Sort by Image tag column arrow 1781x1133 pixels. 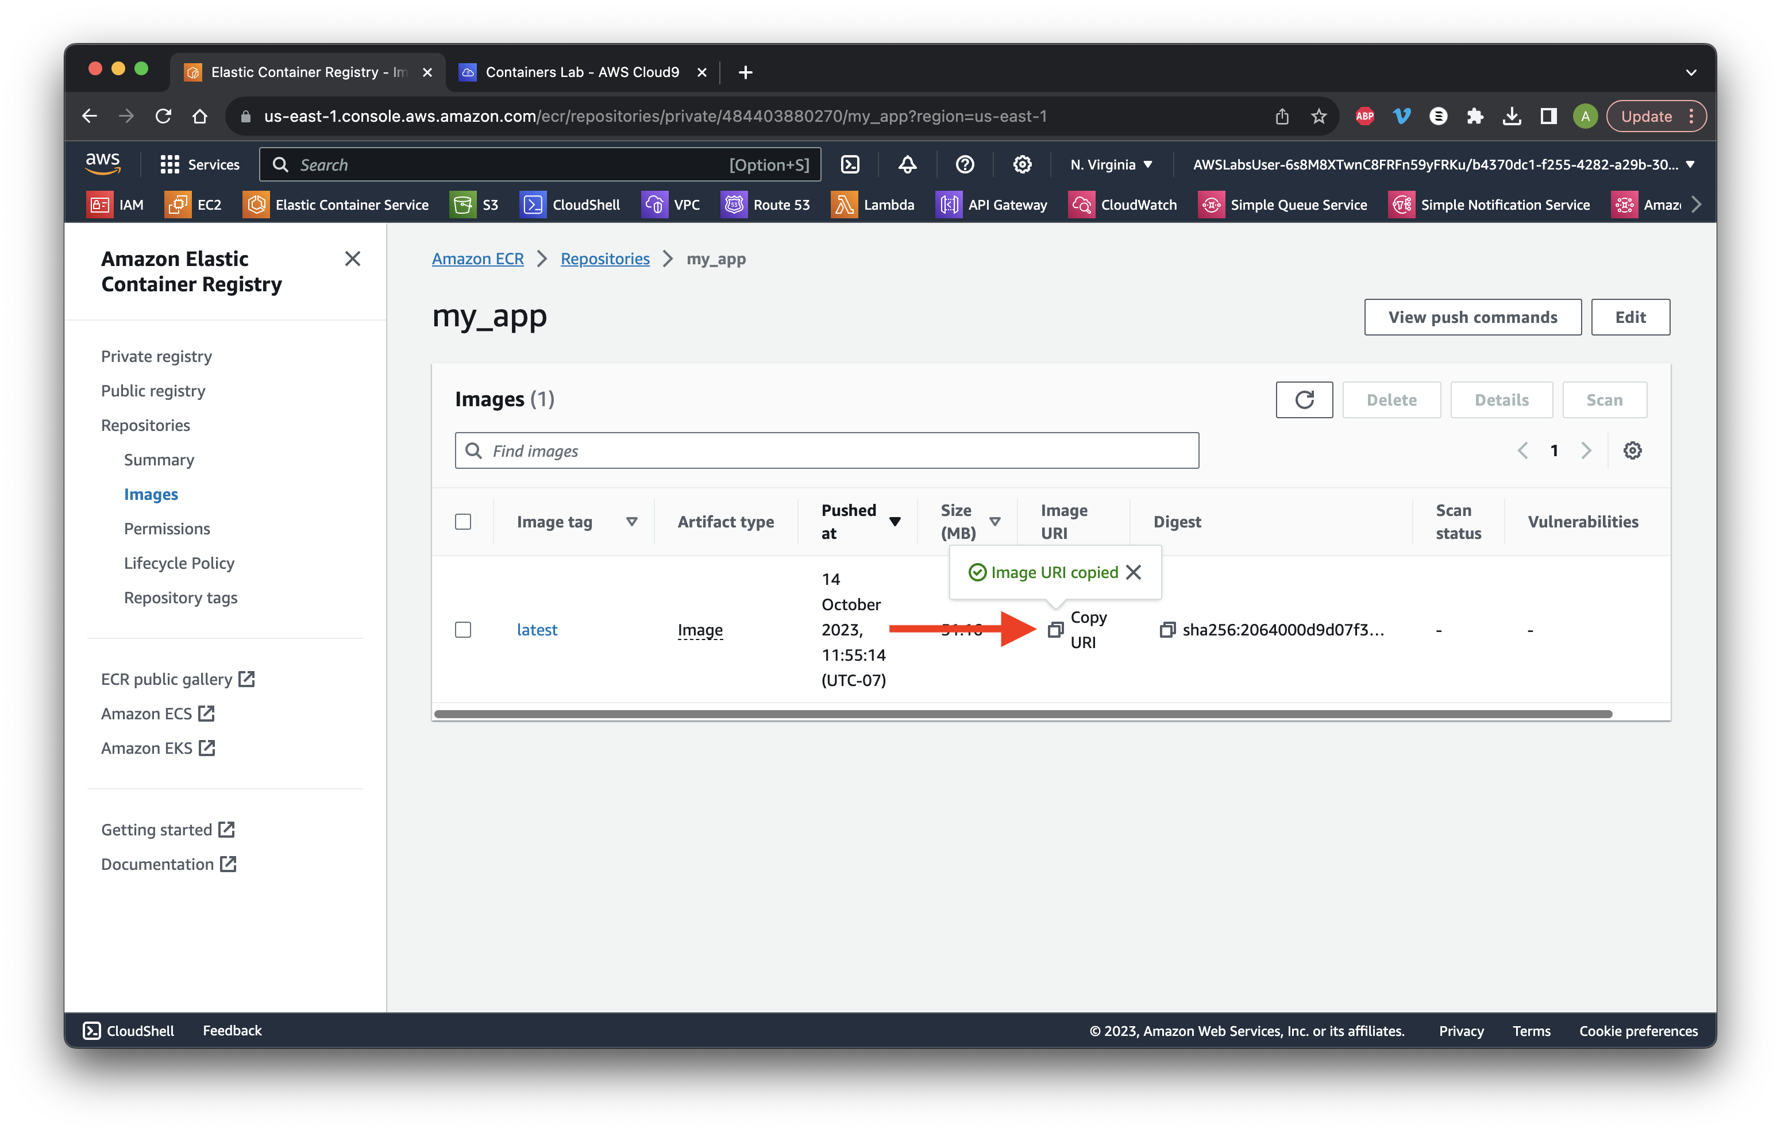(x=631, y=521)
